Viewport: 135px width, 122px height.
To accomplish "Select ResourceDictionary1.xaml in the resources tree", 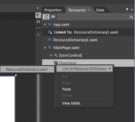I will point(75,40).
